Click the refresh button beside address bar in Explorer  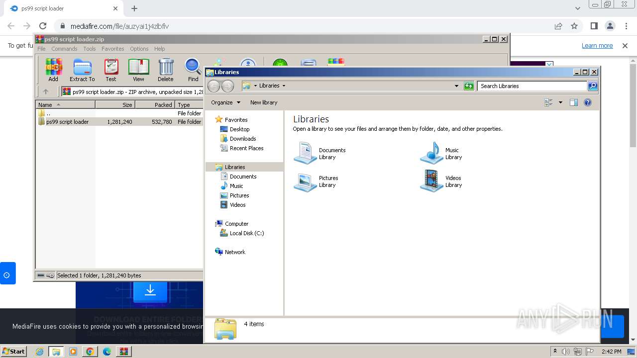pyautogui.click(x=469, y=86)
